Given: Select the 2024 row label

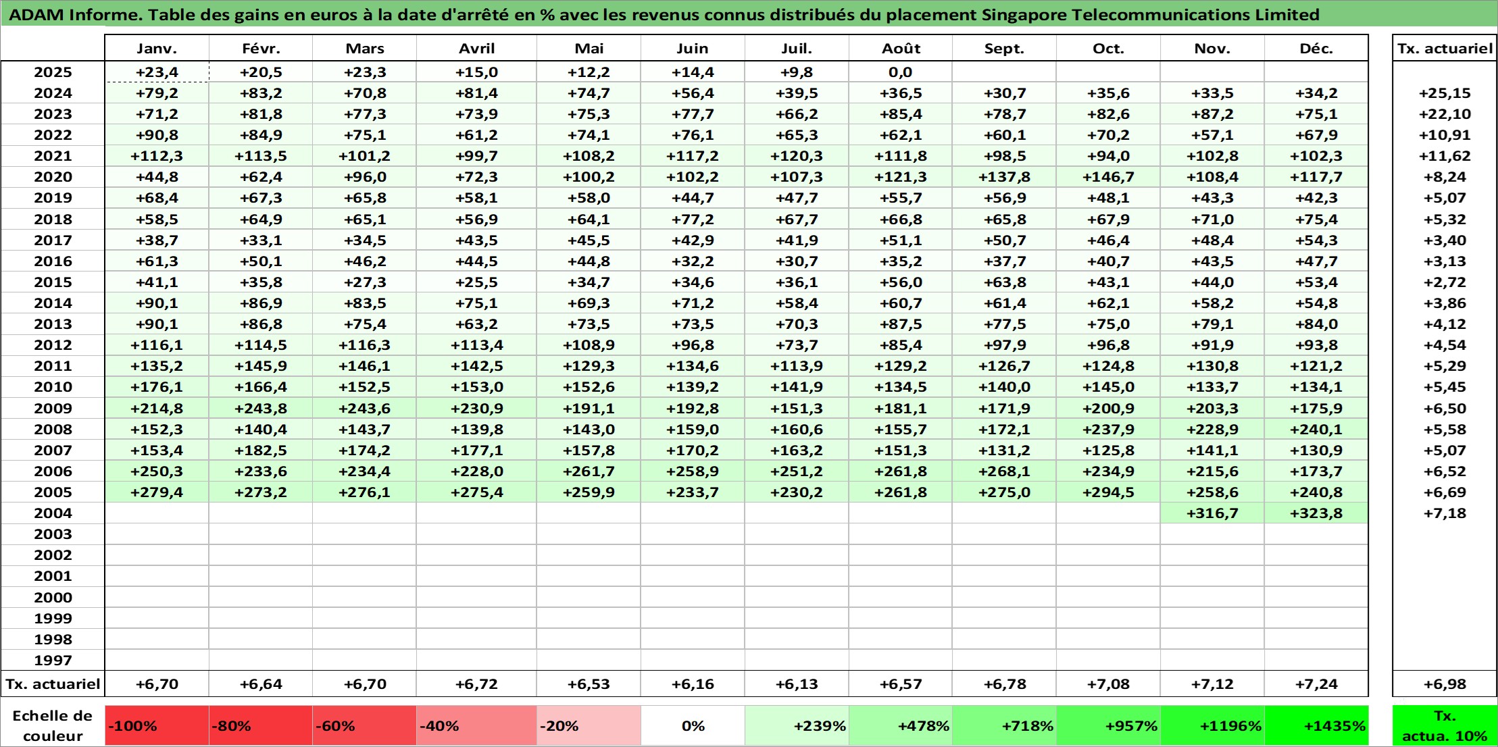Looking at the screenshot, I should coord(53,93).
